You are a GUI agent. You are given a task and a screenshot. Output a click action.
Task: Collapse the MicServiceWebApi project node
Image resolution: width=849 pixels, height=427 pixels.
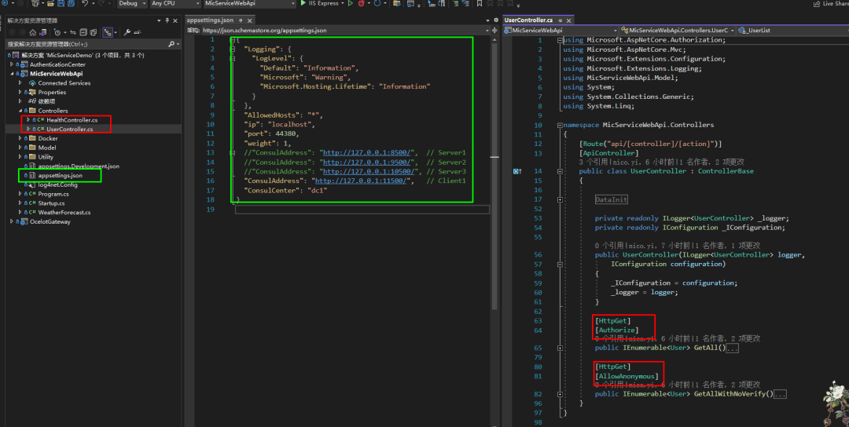[12, 74]
